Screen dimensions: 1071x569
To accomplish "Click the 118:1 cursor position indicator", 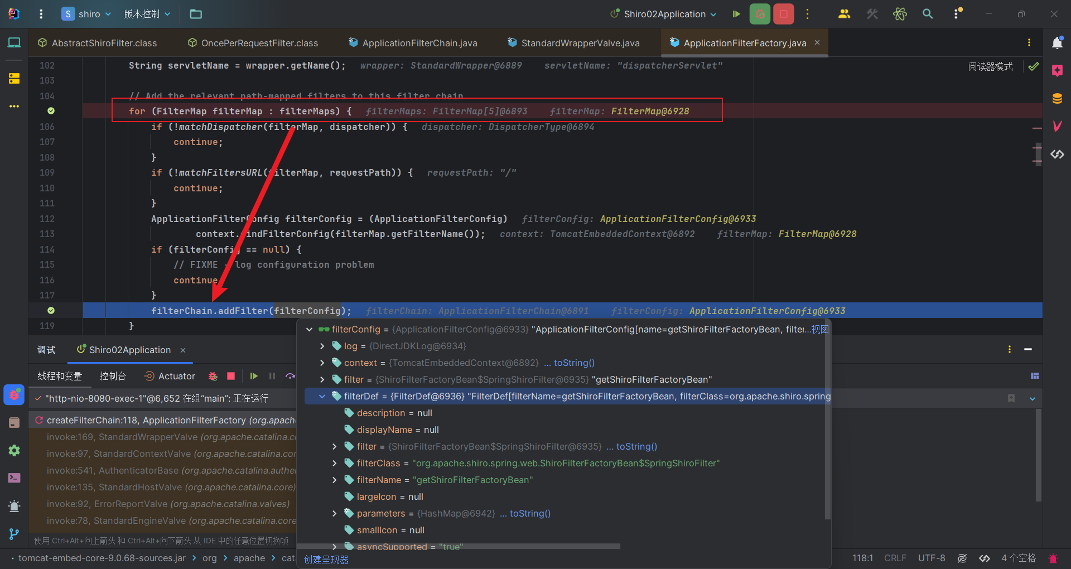I will coord(862,558).
